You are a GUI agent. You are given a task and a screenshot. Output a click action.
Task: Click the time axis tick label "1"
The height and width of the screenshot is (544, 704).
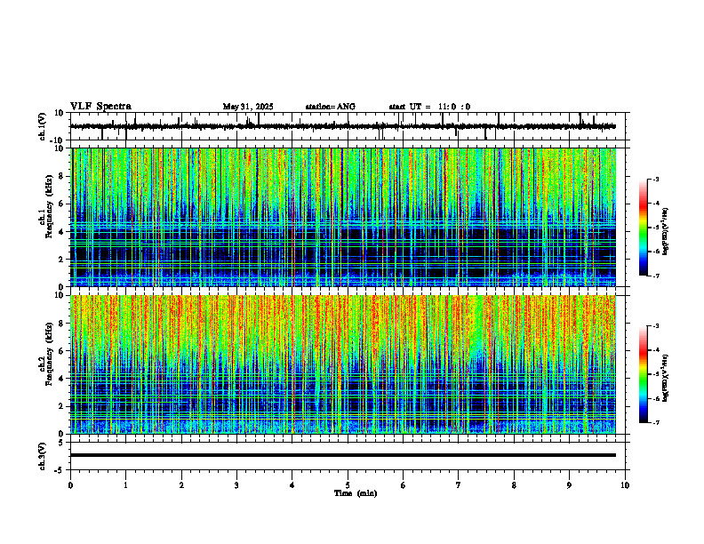pos(125,485)
